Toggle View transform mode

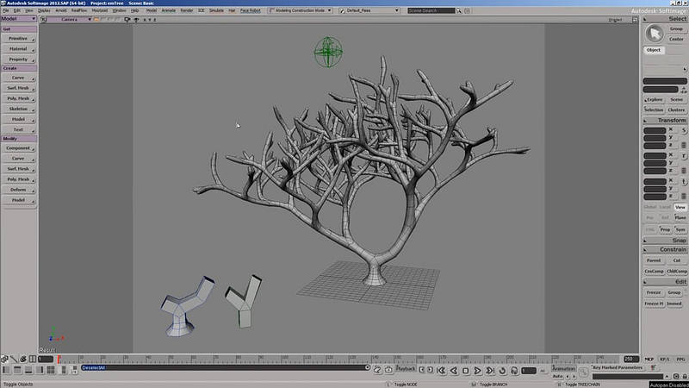tap(680, 208)
